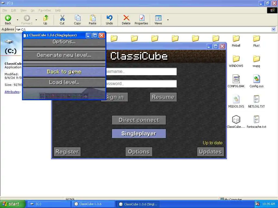This screenshot has height=208, width=278.
Task: Expand the Forward button history arrow
Action: pyautogui.click(x=36, y=20)
